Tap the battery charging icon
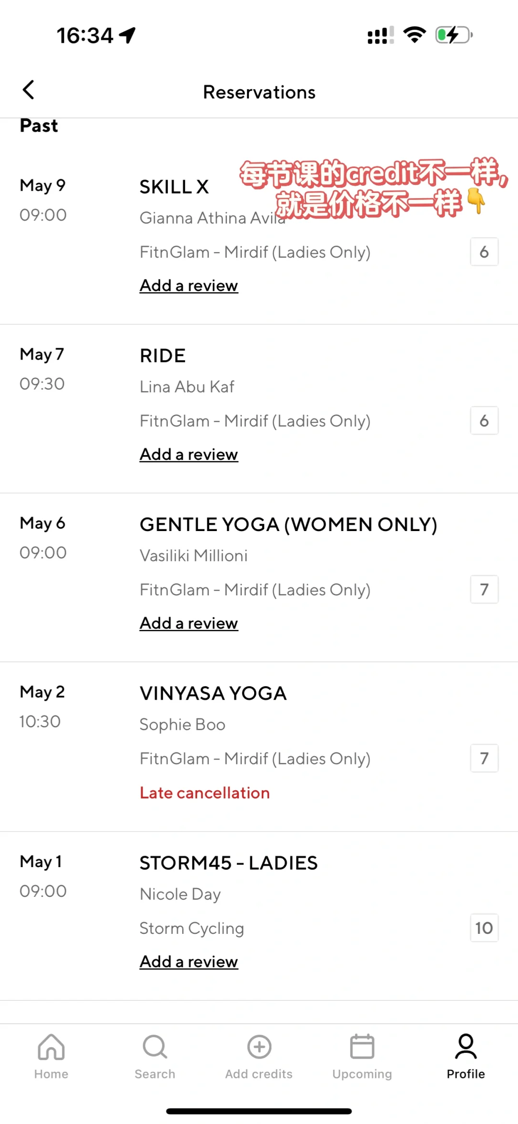This screenshot has width=518, height=1124. click(x=454, y=35)
